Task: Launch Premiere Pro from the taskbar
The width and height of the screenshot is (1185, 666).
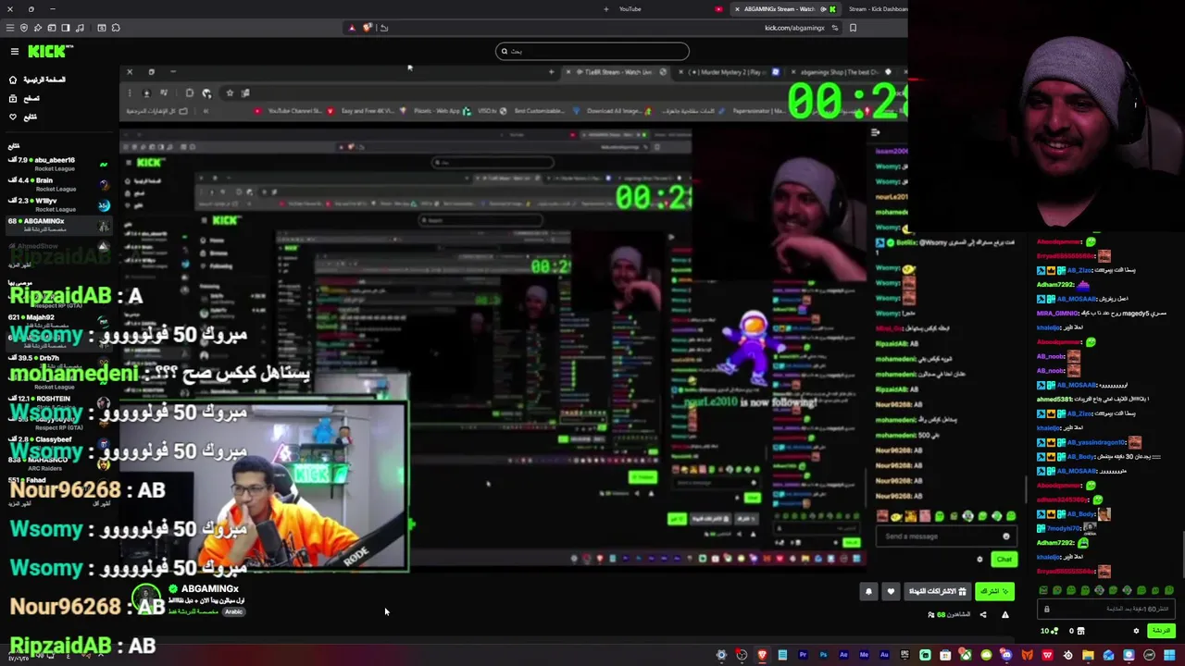Action: coord(803,655)
